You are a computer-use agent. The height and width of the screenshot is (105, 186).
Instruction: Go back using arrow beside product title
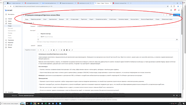pos(24,15)
